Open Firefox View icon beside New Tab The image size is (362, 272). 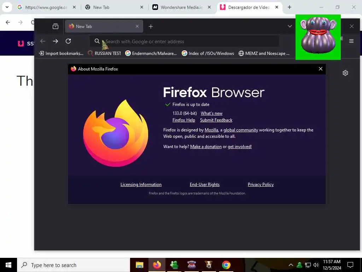56,26
